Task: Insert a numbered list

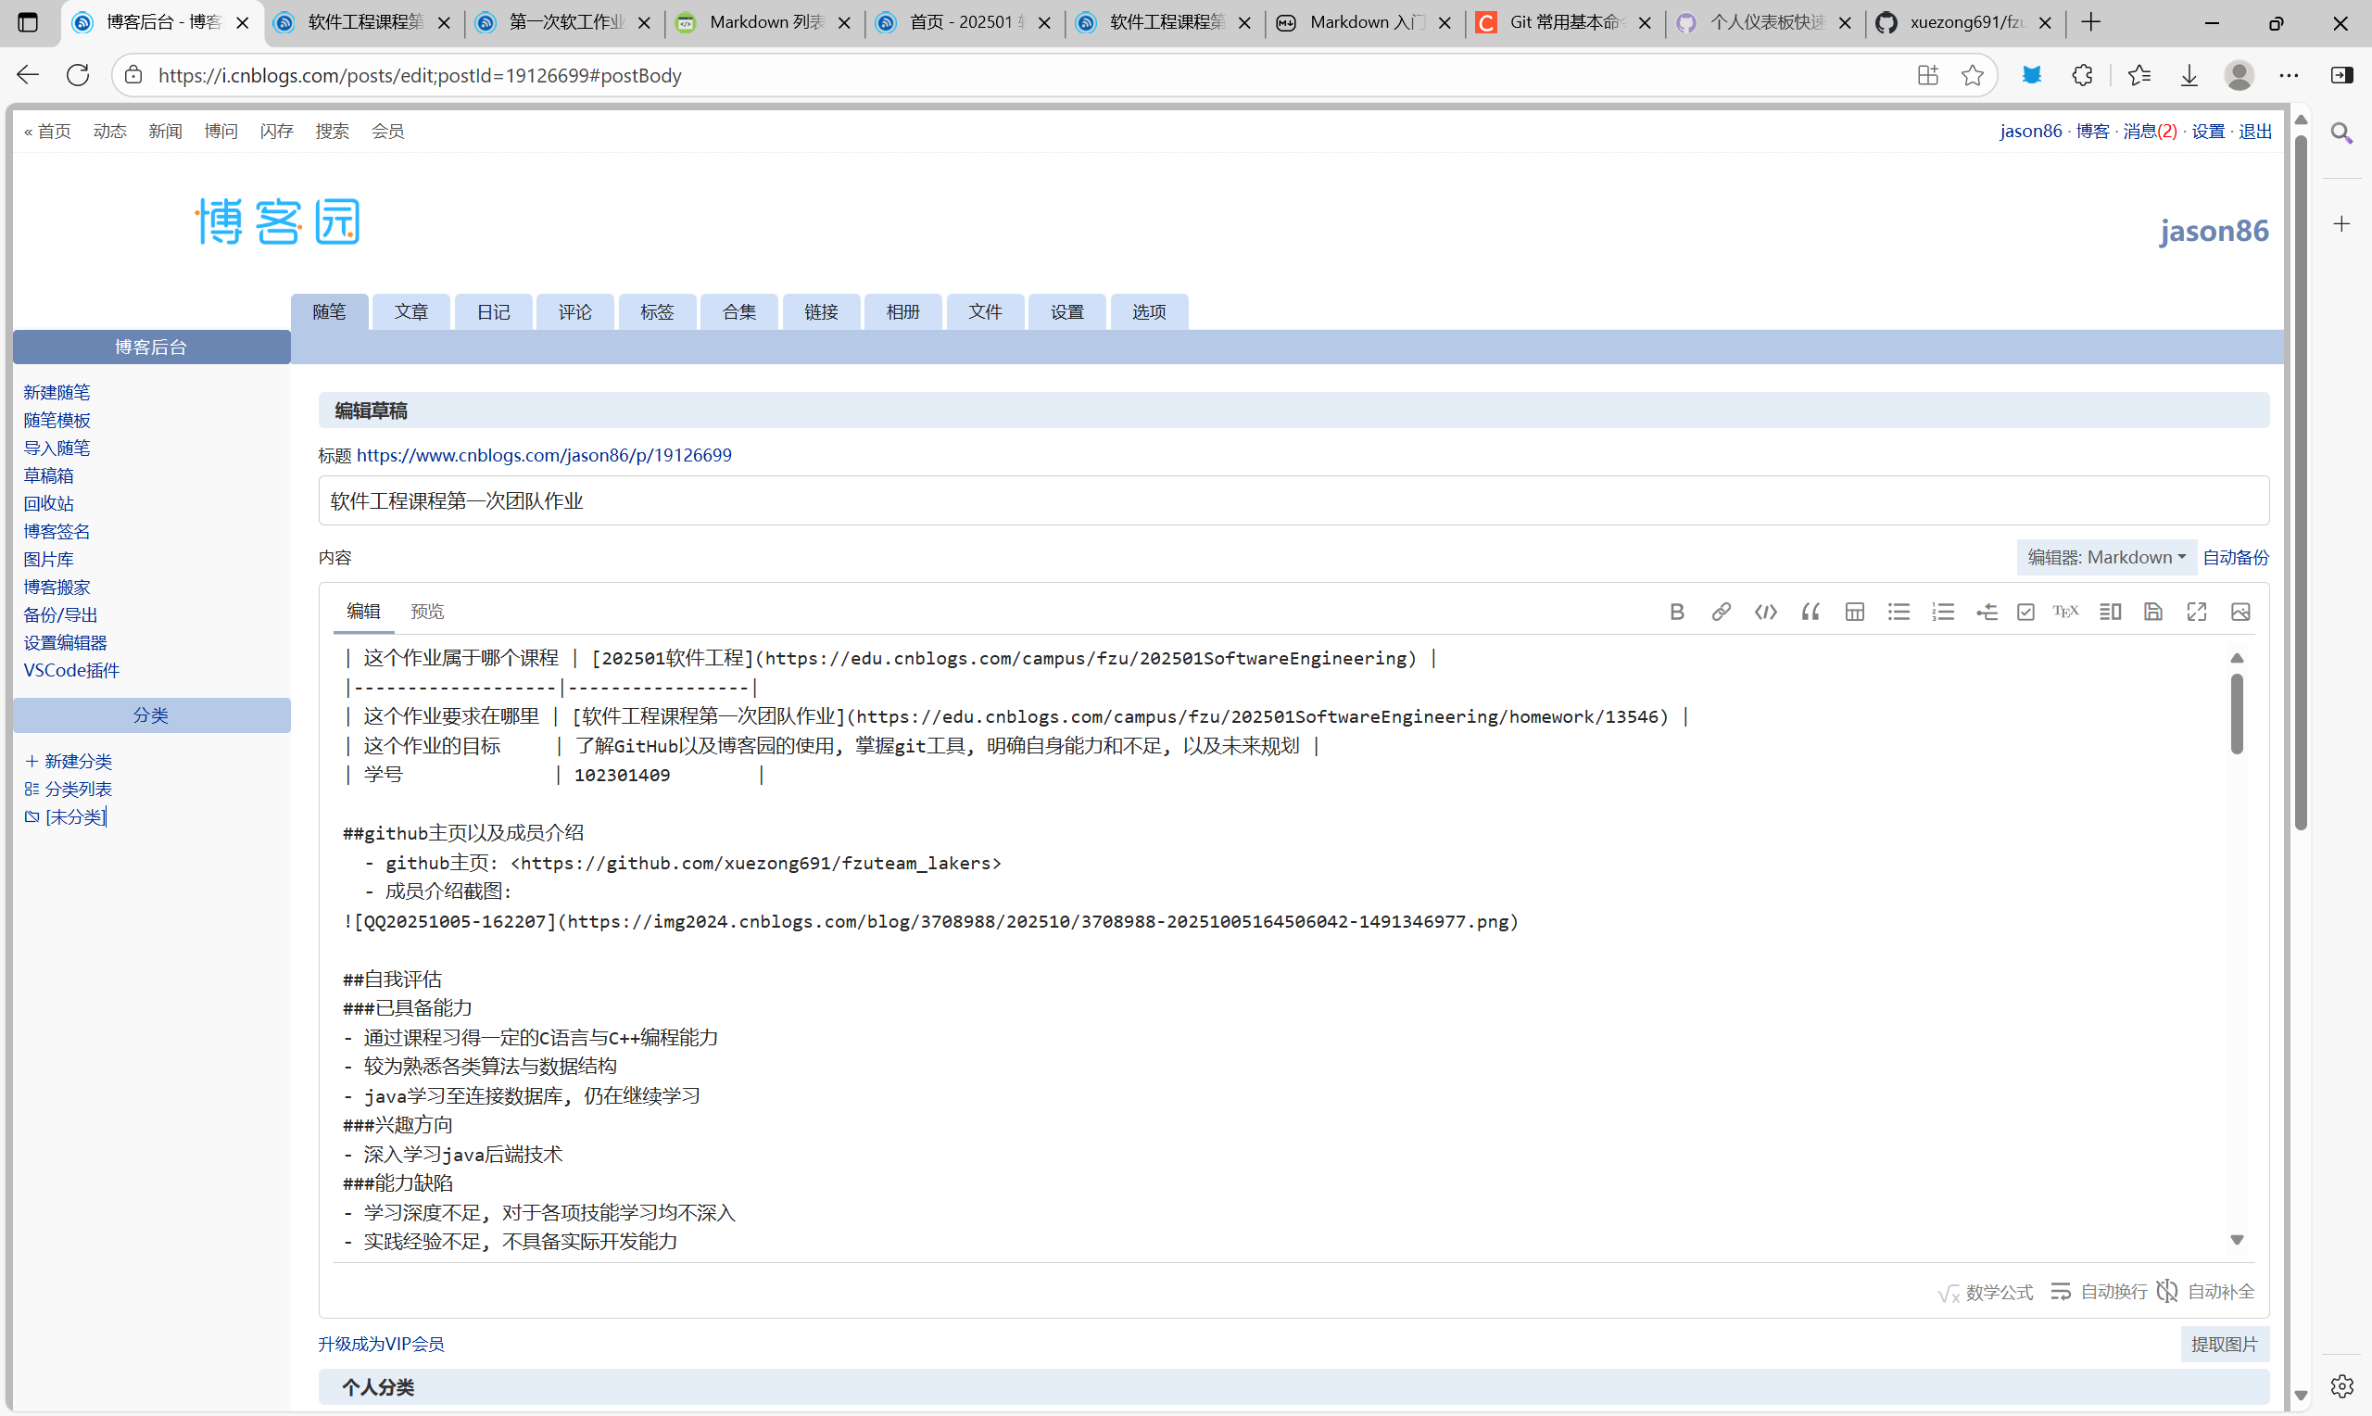Action: coord(1943,612)
